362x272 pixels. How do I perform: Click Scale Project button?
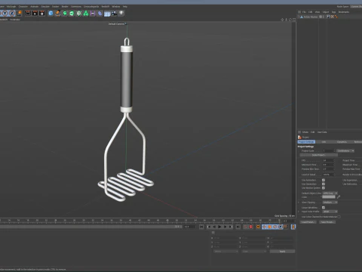tap(319, 155)
